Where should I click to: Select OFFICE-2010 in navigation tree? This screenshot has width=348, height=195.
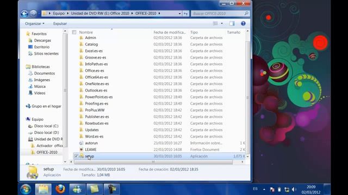pyautogui.click(x=44, y=152)
